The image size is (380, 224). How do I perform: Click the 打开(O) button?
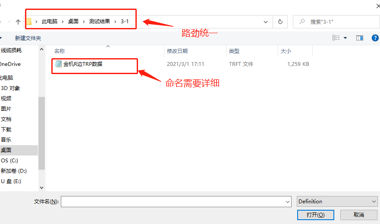click(316, 215)
